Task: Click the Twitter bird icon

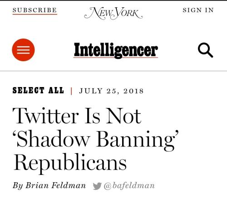Action: [x=97, y=186]
